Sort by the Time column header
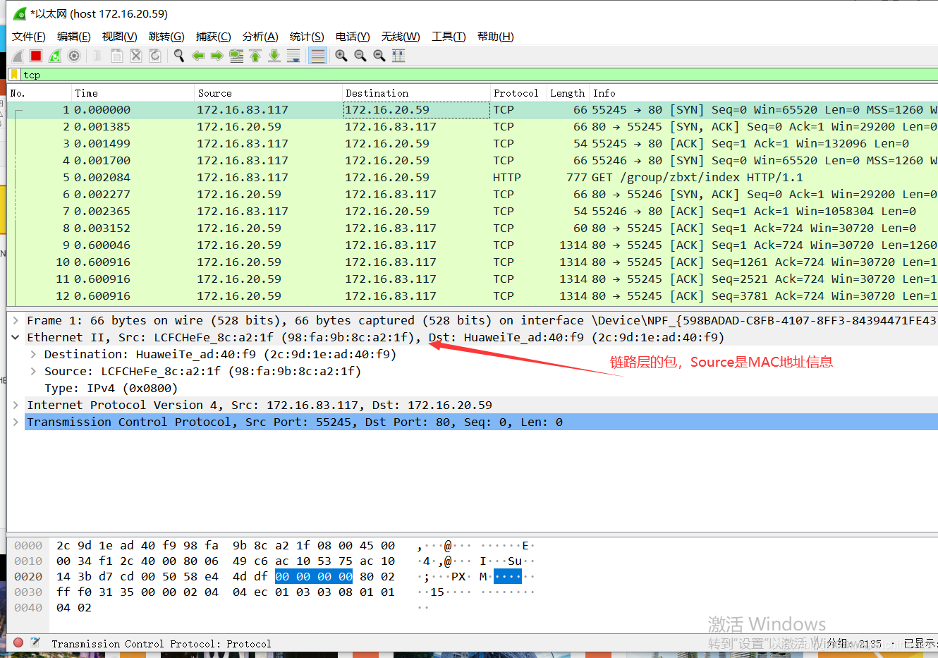 tap(133, 93)
